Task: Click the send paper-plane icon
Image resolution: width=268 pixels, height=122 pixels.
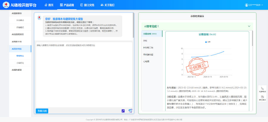Action: coord(130,111)
